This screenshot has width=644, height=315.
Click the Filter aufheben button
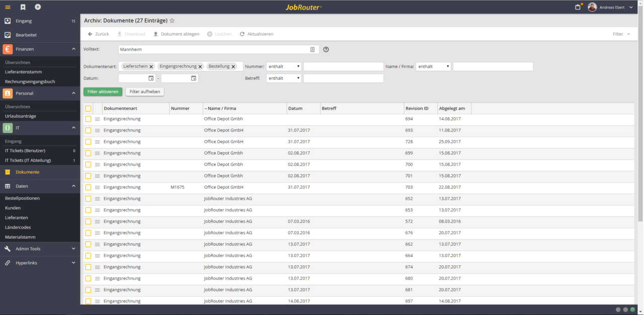(x=144, y=92)
